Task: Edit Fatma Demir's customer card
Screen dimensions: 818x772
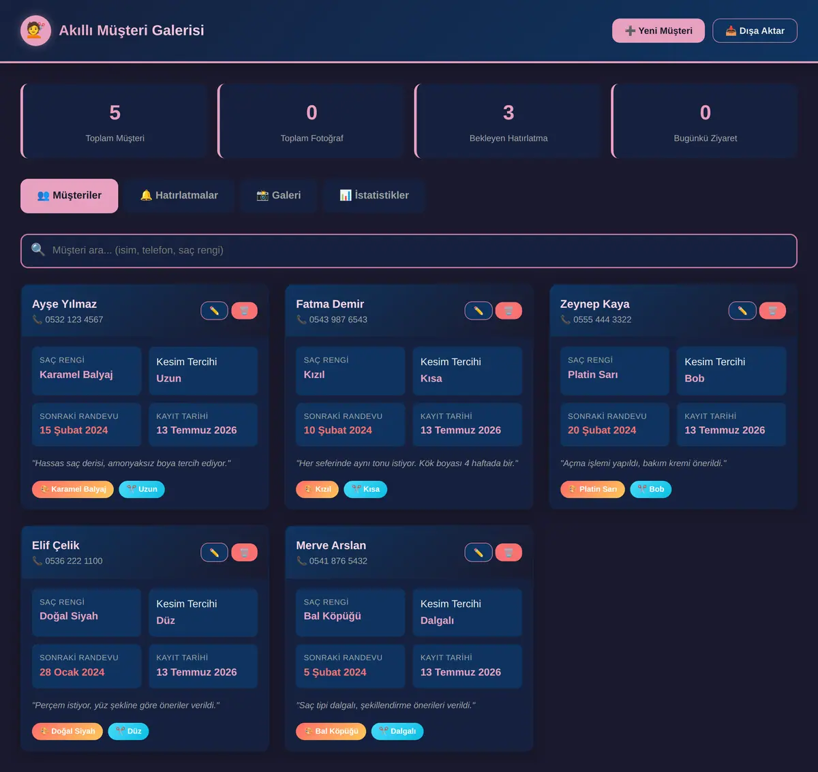Action: (479, 311)
